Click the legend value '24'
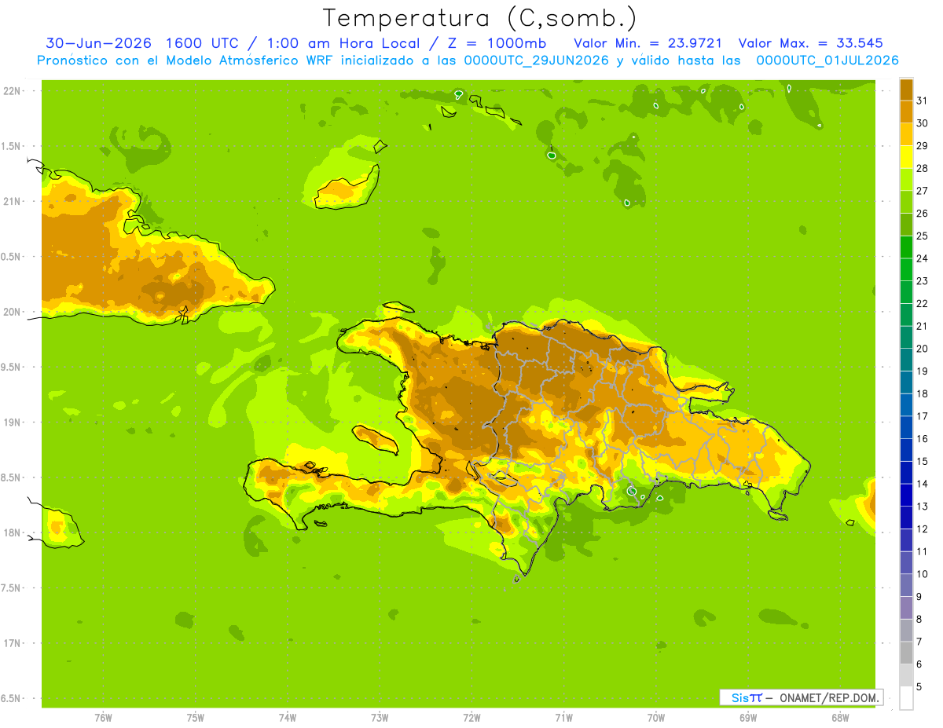943x728 pixels. pos(922,258)
